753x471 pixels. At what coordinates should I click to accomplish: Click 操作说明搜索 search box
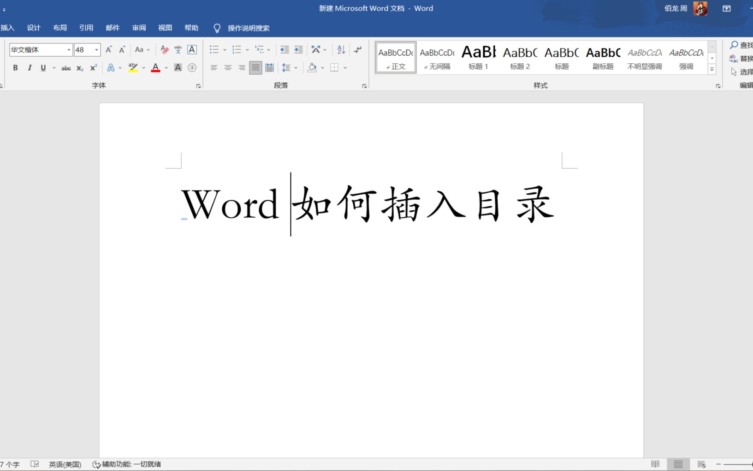point(248,28)
